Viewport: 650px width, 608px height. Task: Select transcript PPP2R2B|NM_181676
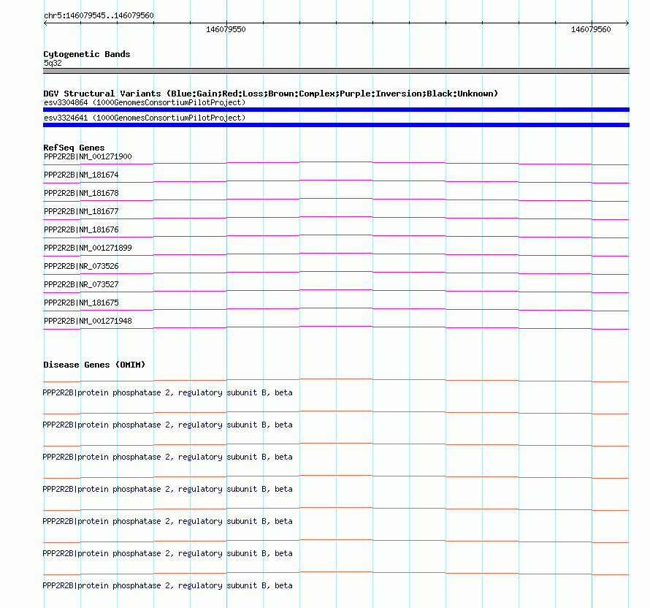point(81,229)
